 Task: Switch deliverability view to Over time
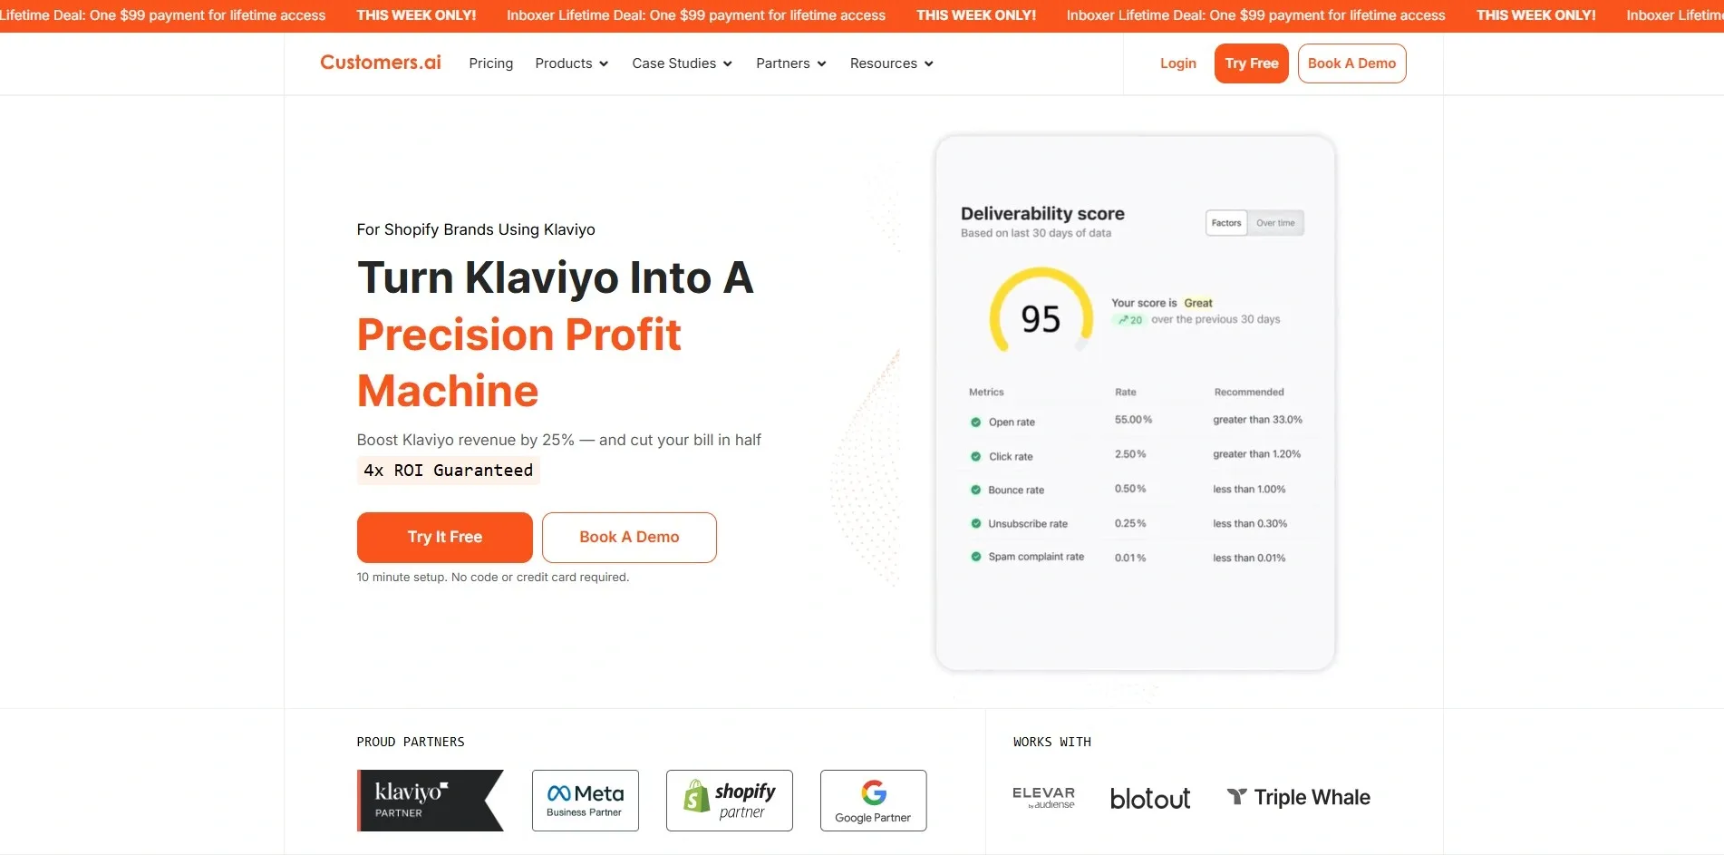[x=1275, y=223]
